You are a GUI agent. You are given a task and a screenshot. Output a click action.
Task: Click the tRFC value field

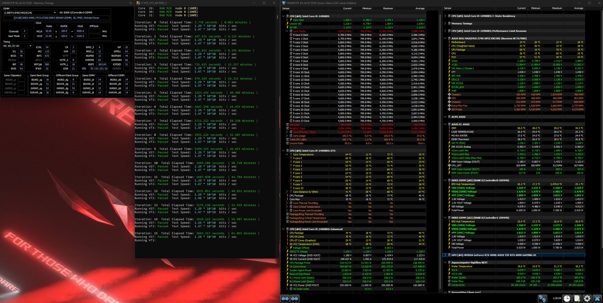click(47, 56)
